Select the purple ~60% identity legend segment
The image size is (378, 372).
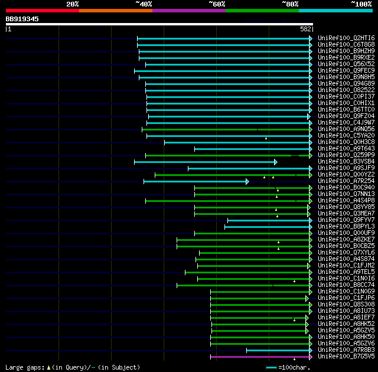[x=189, y=11]
